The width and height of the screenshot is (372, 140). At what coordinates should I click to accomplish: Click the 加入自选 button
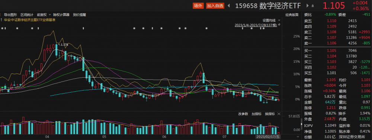[215, 6]
